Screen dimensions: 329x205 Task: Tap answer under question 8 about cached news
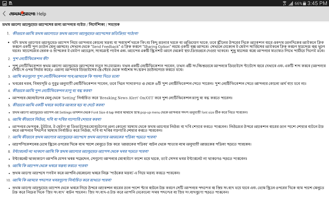pyautogui.click(x=130, y=159)
